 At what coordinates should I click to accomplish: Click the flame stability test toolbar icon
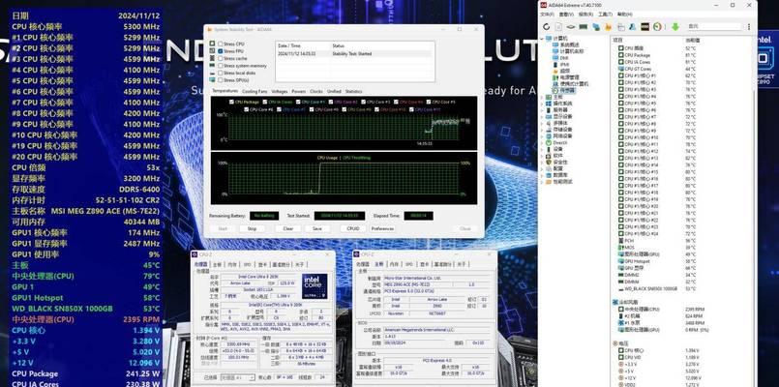(x=608, y=26)
